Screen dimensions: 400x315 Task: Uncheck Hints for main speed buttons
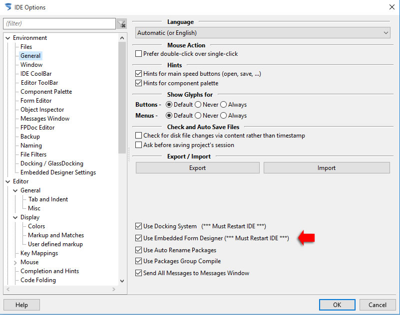(x=138, y=74)
